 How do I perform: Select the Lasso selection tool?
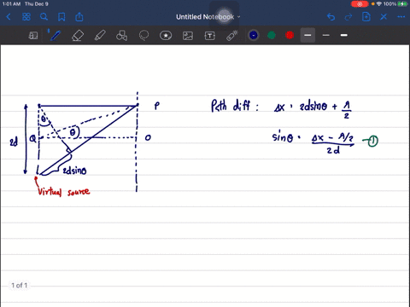143,36
